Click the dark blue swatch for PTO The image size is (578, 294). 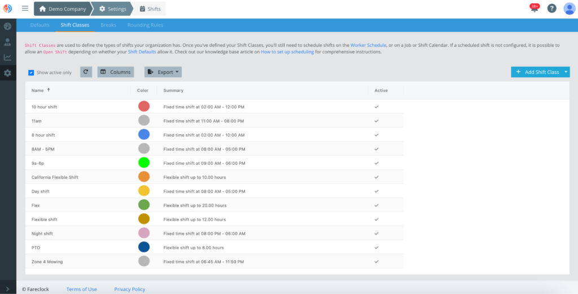click(144, 247)
